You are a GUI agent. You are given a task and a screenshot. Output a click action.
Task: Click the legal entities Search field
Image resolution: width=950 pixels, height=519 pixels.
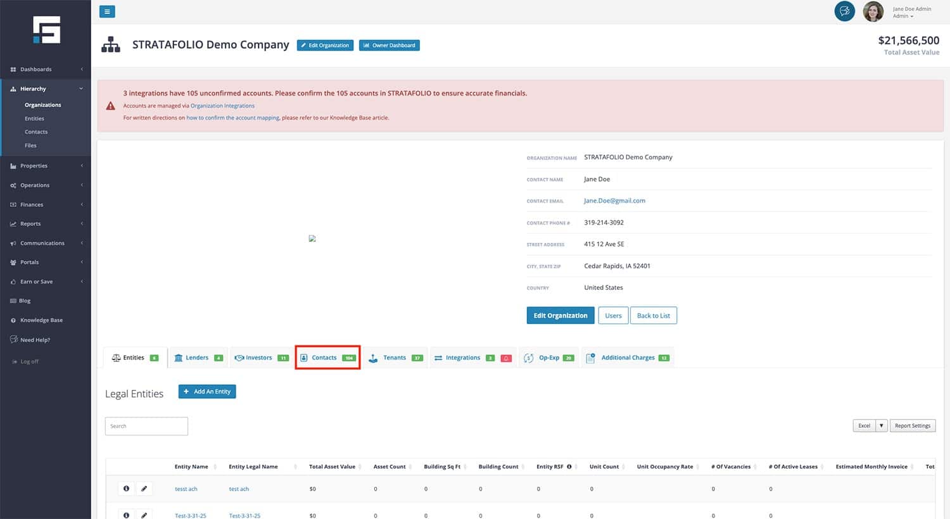146,426
